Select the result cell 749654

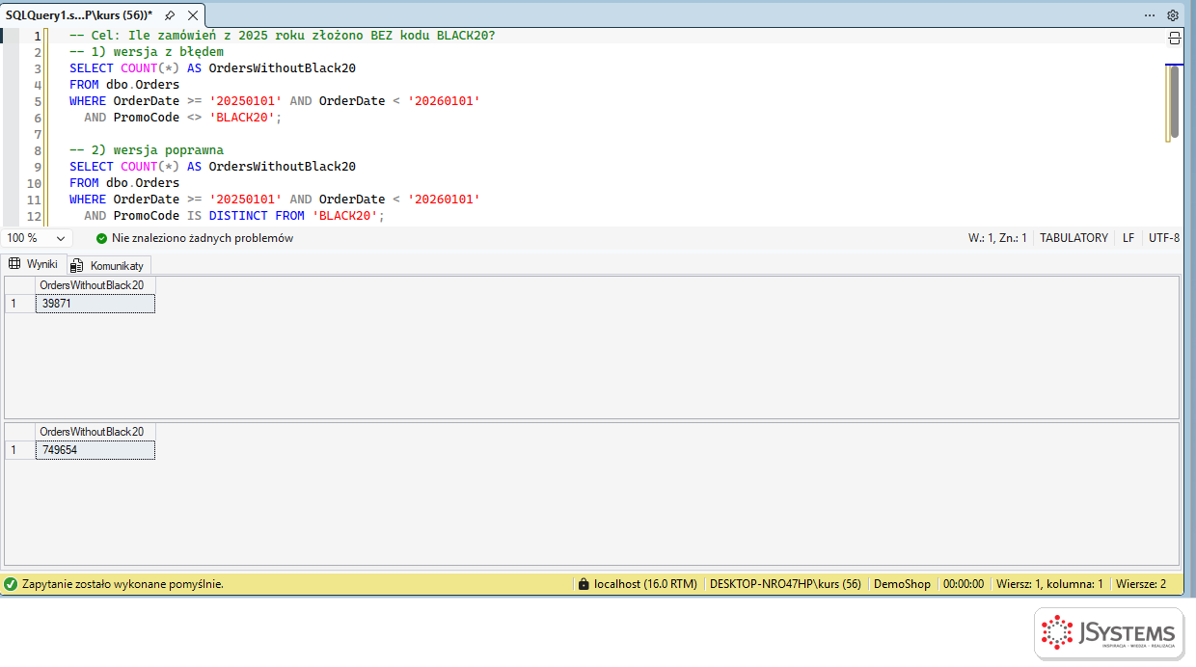tap(95, 450)
